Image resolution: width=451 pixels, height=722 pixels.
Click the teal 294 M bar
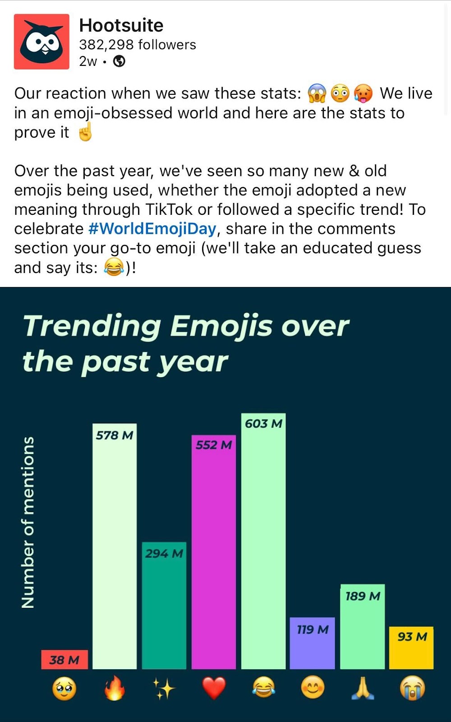coord(164,606)
